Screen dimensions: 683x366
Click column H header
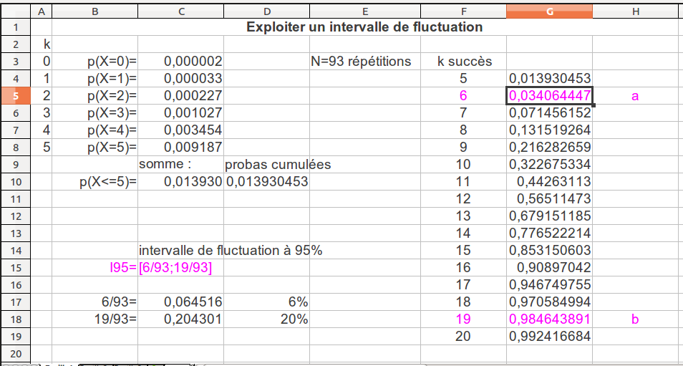(634, 11)
